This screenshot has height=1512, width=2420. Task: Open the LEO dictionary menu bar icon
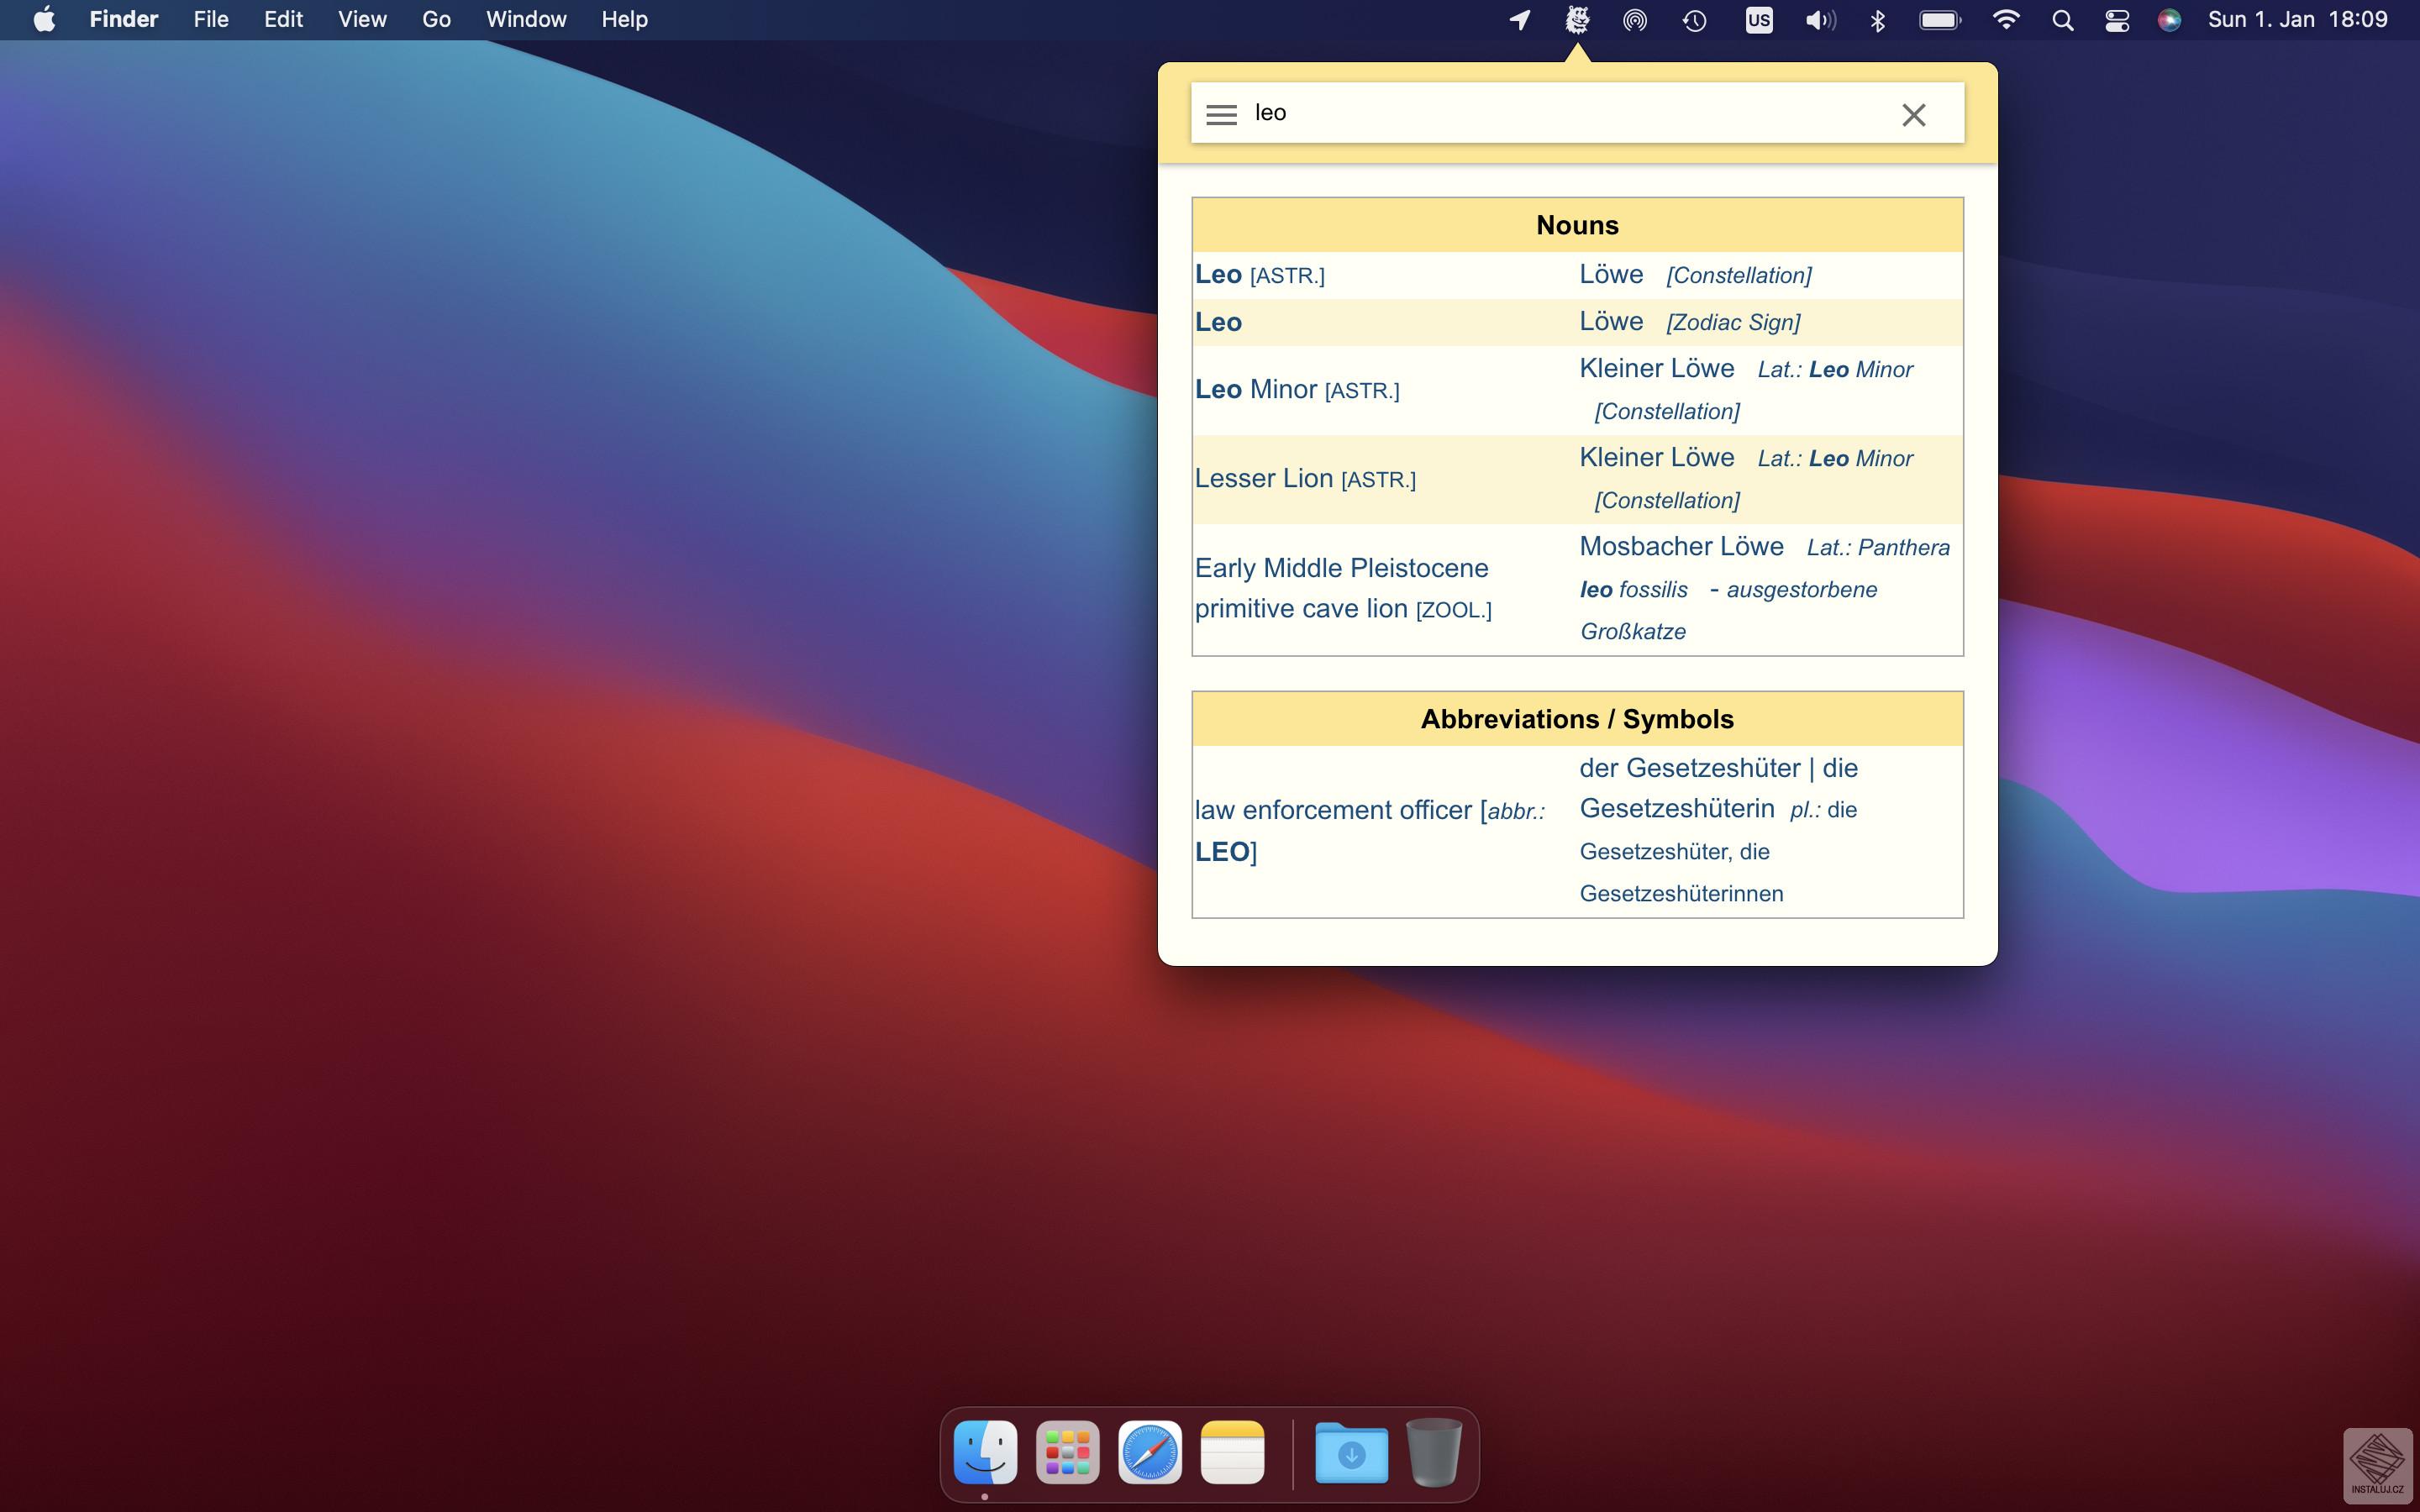point(1576,19)
